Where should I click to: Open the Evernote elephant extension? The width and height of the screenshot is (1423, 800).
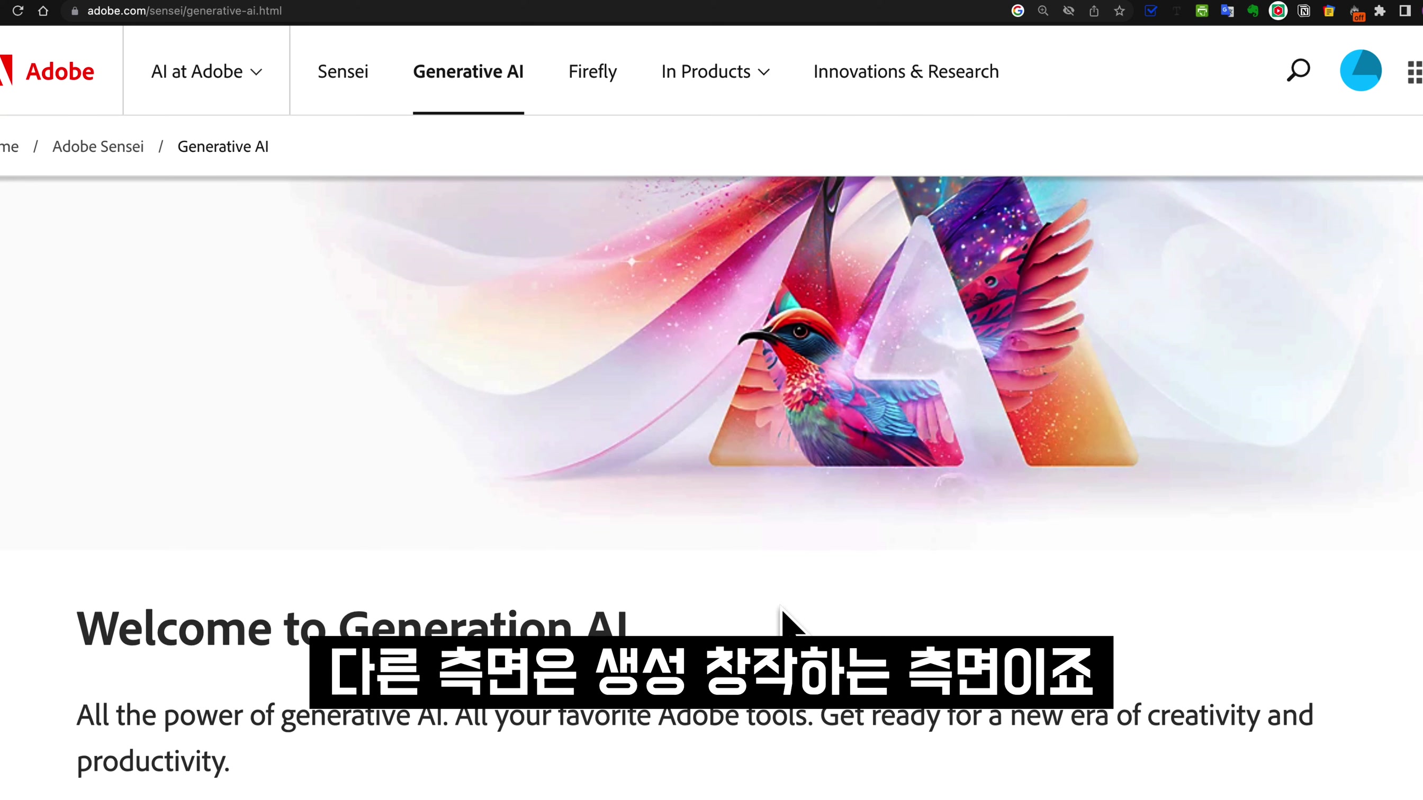coord(1253,11)
